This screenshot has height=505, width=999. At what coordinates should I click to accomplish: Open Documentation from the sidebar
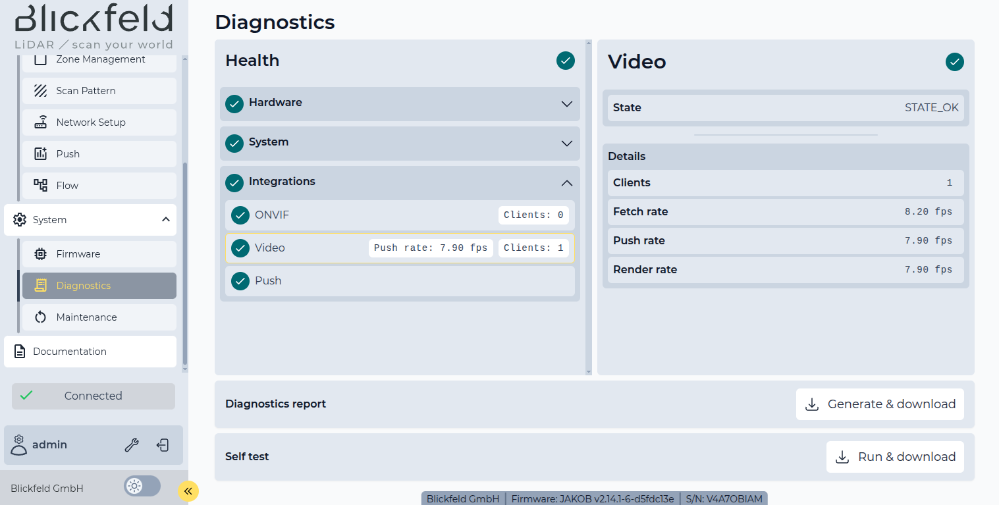90,352
